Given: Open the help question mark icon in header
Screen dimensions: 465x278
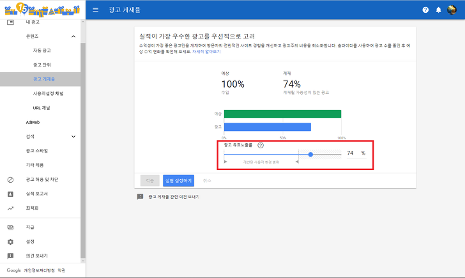Looking at the screenshot, I should click(x=425, y=10).
